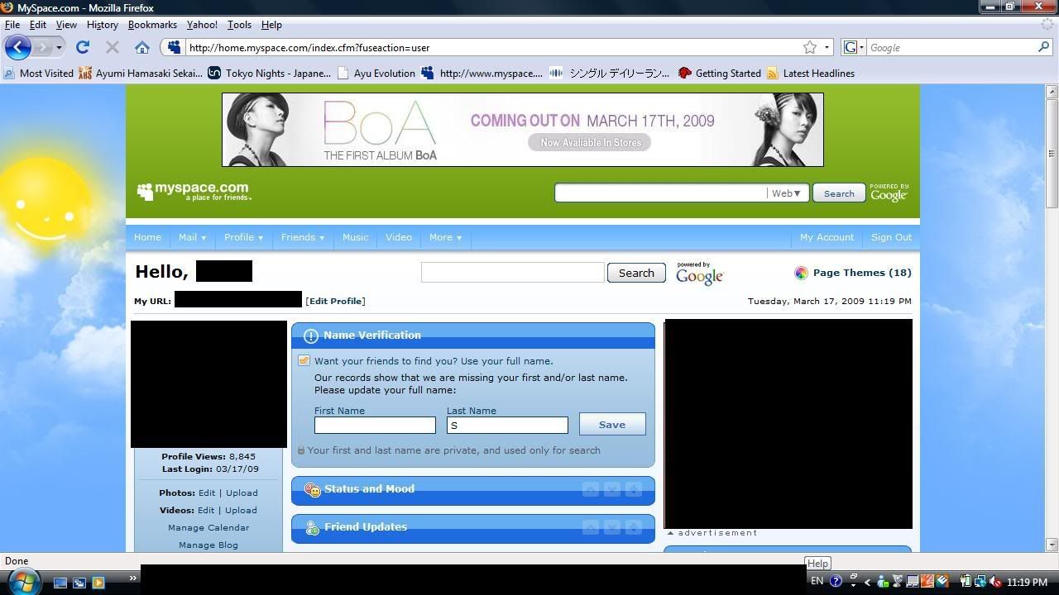Screen dimensions: 1059x595
Task: Click the blue Help question mark tray icon
Action: coord(836,582)
